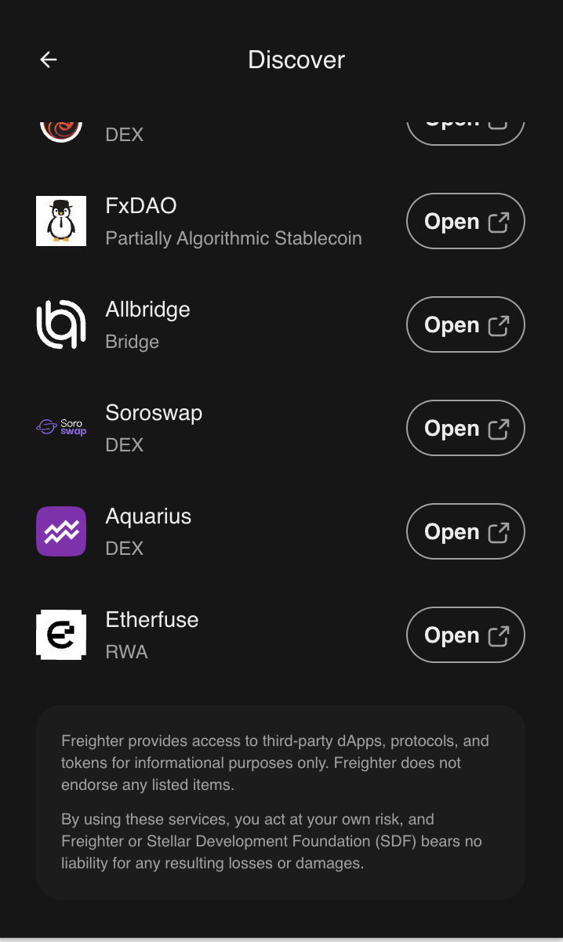Click the Allbridge logo icon

[x=61, y=324]
